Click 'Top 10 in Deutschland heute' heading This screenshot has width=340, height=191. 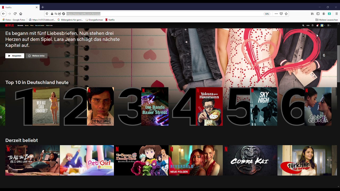coord(37,83)
